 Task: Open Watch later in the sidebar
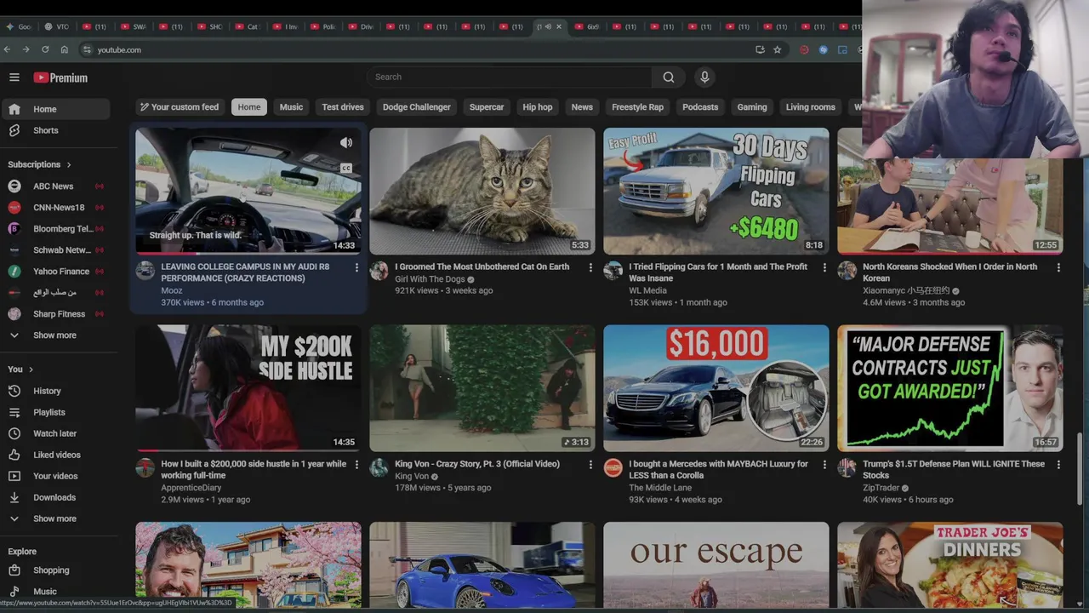pyautogui.click(x=56, y=433)
